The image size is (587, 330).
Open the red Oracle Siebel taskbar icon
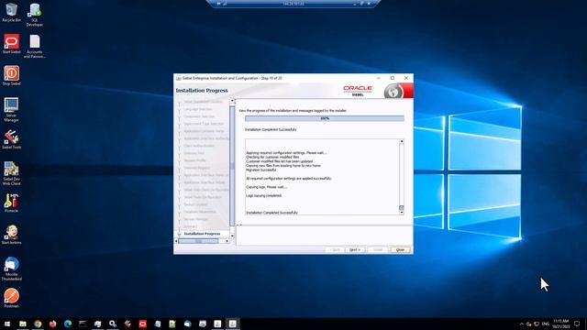tap(143, 324)
